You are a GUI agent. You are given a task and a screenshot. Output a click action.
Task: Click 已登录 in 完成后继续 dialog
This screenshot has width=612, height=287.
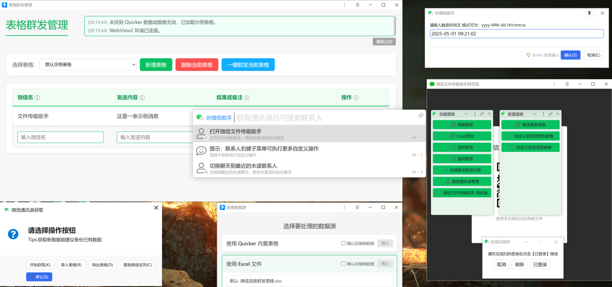[x=540, y=265]
